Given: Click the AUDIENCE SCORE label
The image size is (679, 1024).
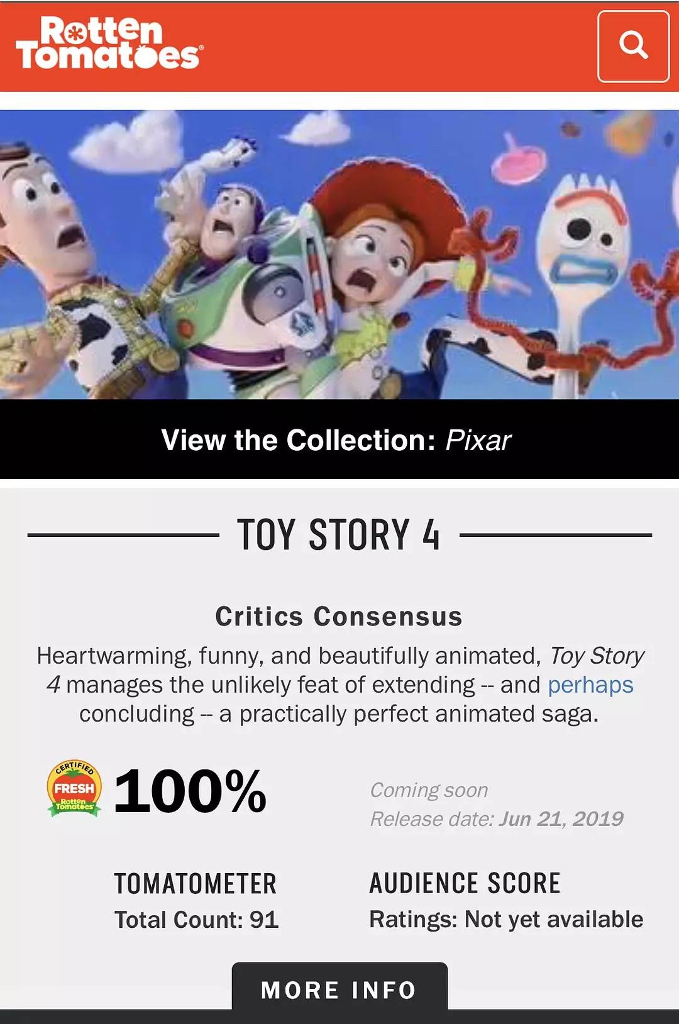Looking at the screenshot, I should click(465, 883).
